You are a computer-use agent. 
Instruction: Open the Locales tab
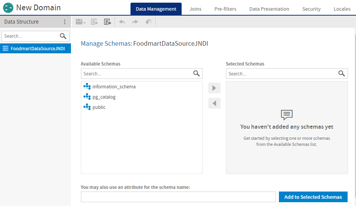point(342,9)
